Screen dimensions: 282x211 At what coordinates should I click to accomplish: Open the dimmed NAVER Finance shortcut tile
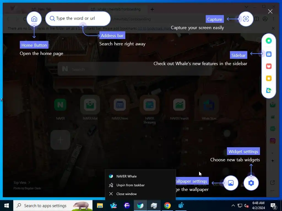pyautogui.click(x=179, y=105)
